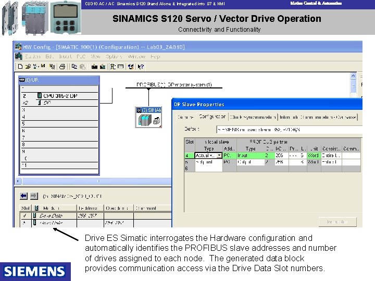The image size is (375, 281).
Task: Select the DP row under the CPU
Action: click(59, 103)
